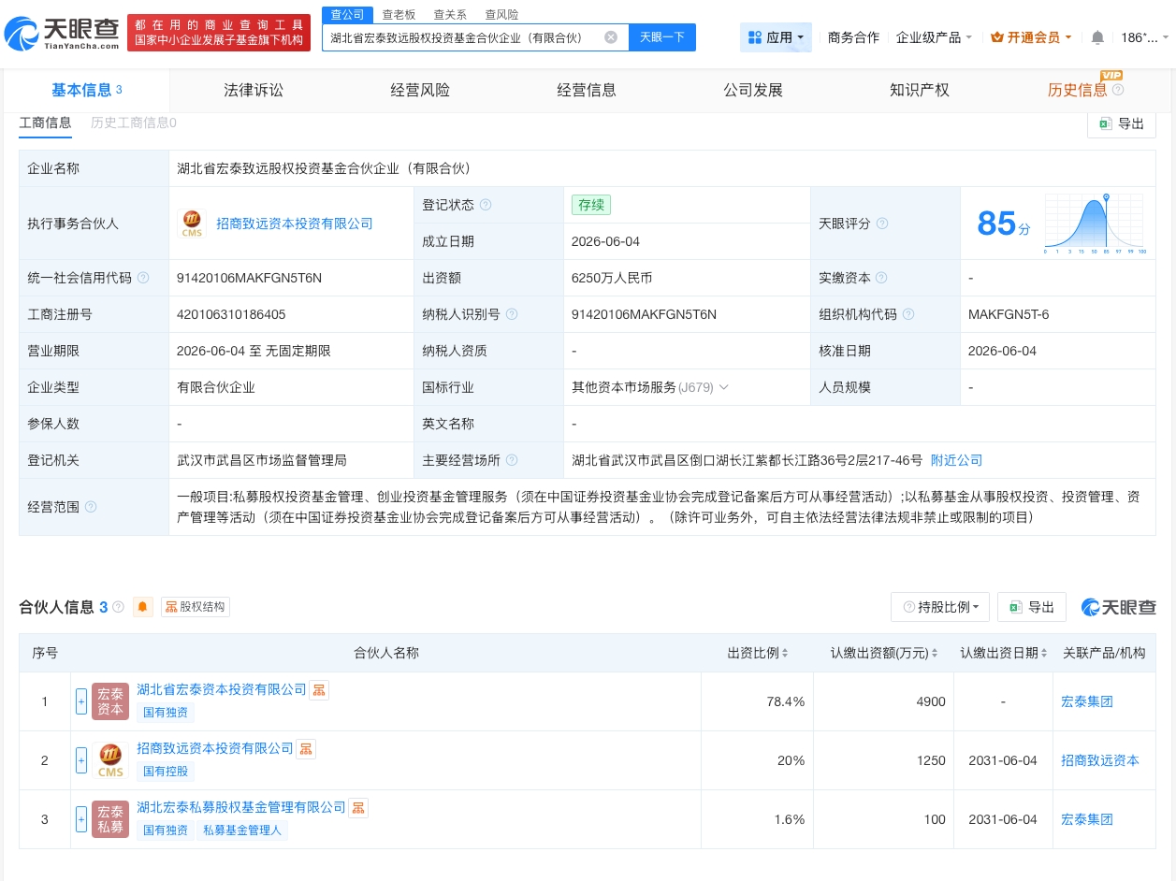Export business info with the top 导出 button
Image resolution: width=1176 pixels, height=881 pixels.
point(1122,123)
